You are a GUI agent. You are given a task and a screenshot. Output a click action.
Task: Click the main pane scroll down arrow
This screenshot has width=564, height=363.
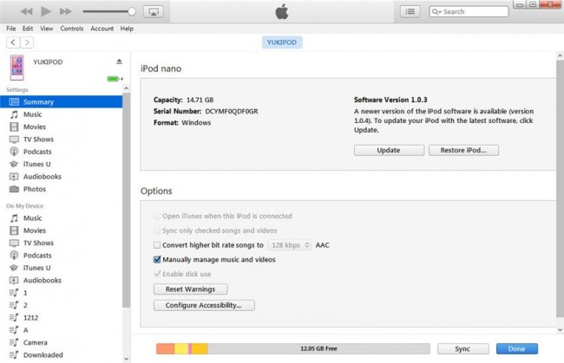(560, 329)
